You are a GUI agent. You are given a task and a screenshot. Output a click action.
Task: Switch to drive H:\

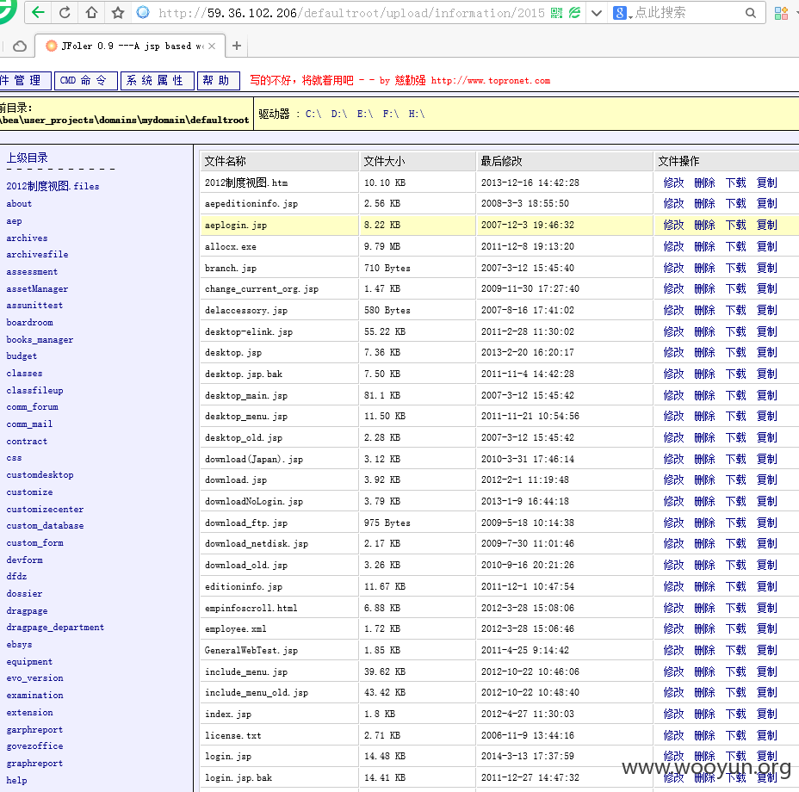point(417,114)
